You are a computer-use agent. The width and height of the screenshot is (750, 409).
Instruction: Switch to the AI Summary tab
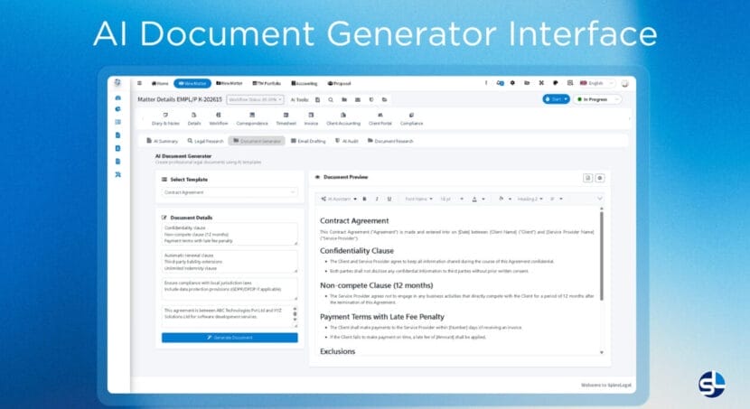point(162,141)
